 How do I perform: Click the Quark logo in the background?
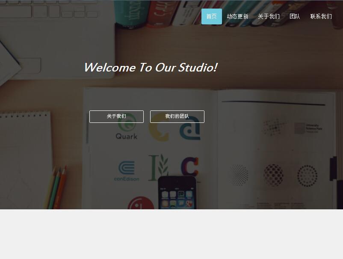tap(127, 130)
